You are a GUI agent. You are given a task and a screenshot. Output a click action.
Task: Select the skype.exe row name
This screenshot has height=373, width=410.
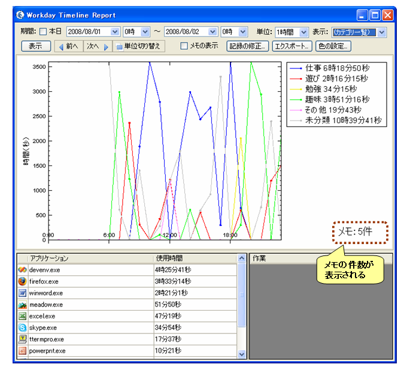pos(43,327)
